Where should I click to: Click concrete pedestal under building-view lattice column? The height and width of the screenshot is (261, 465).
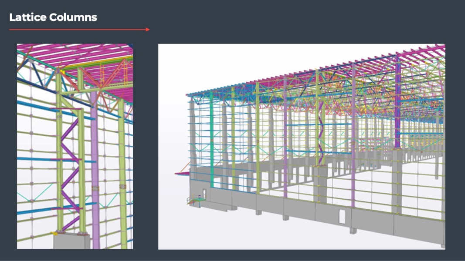coord(320,178)
